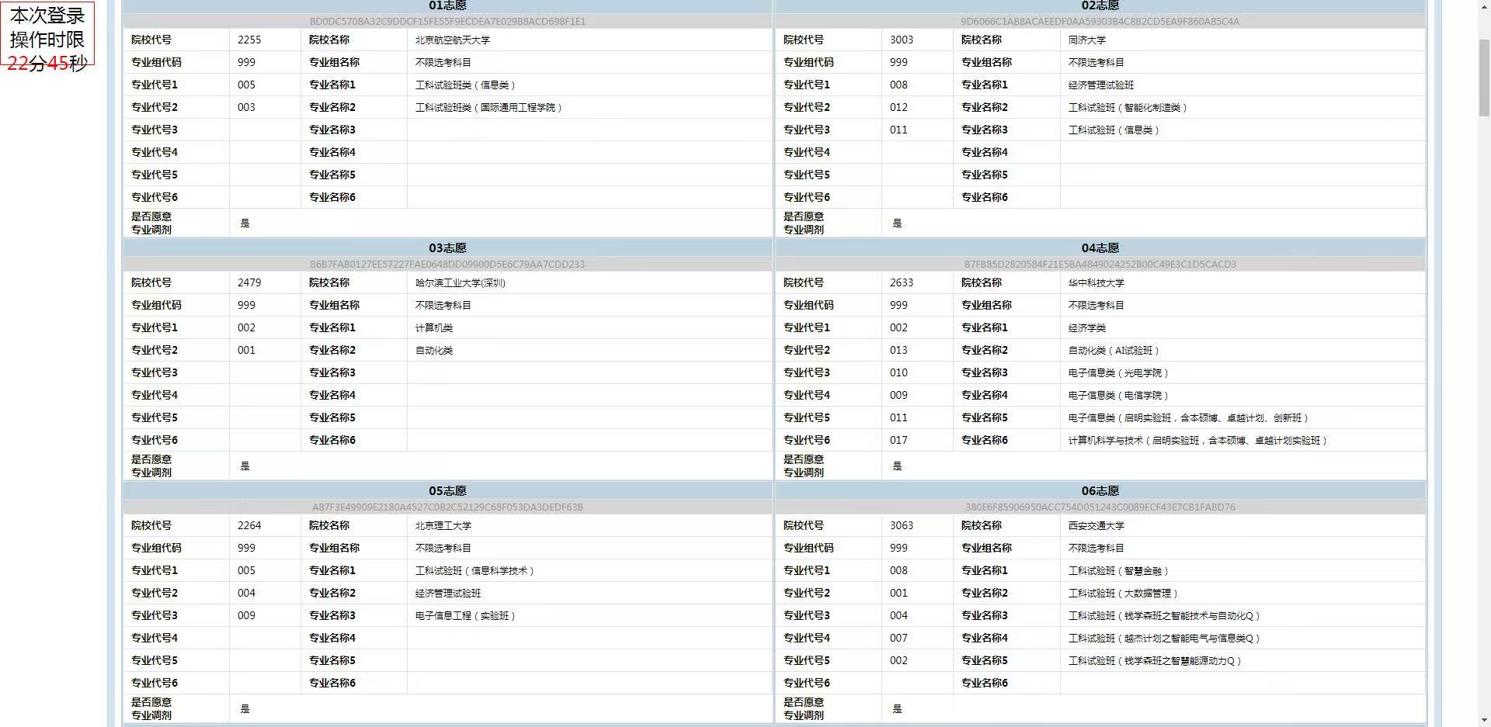Click major 工科试验班（大数据管理）
The width and height of the screenshot is (1491, 727).
tap(1123, 593)
